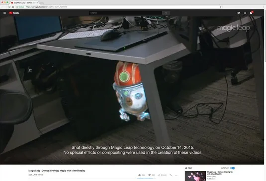Bookmark this page with the star icon

(x=220, y=7)
